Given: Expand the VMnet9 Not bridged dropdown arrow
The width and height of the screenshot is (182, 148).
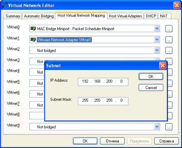Looking at the screenshot, I should [157, 127].
